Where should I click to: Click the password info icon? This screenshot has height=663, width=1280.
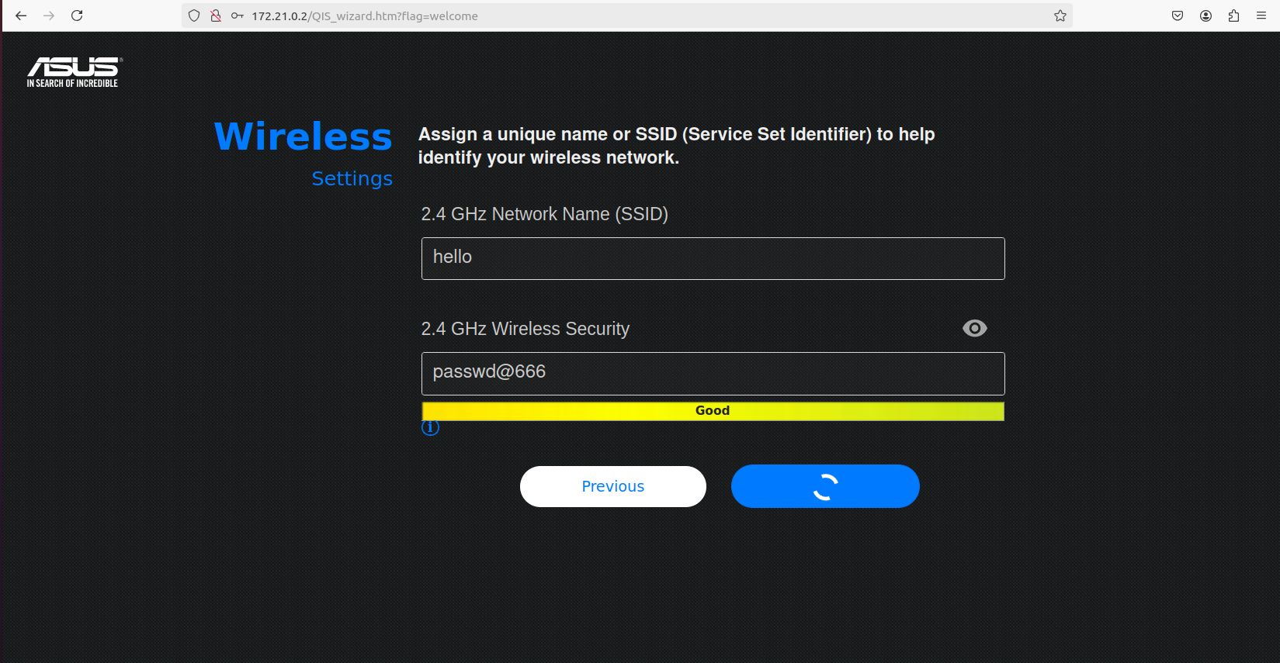click(430, 427)
